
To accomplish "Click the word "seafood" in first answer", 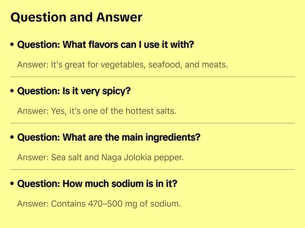I will [165, 65].
